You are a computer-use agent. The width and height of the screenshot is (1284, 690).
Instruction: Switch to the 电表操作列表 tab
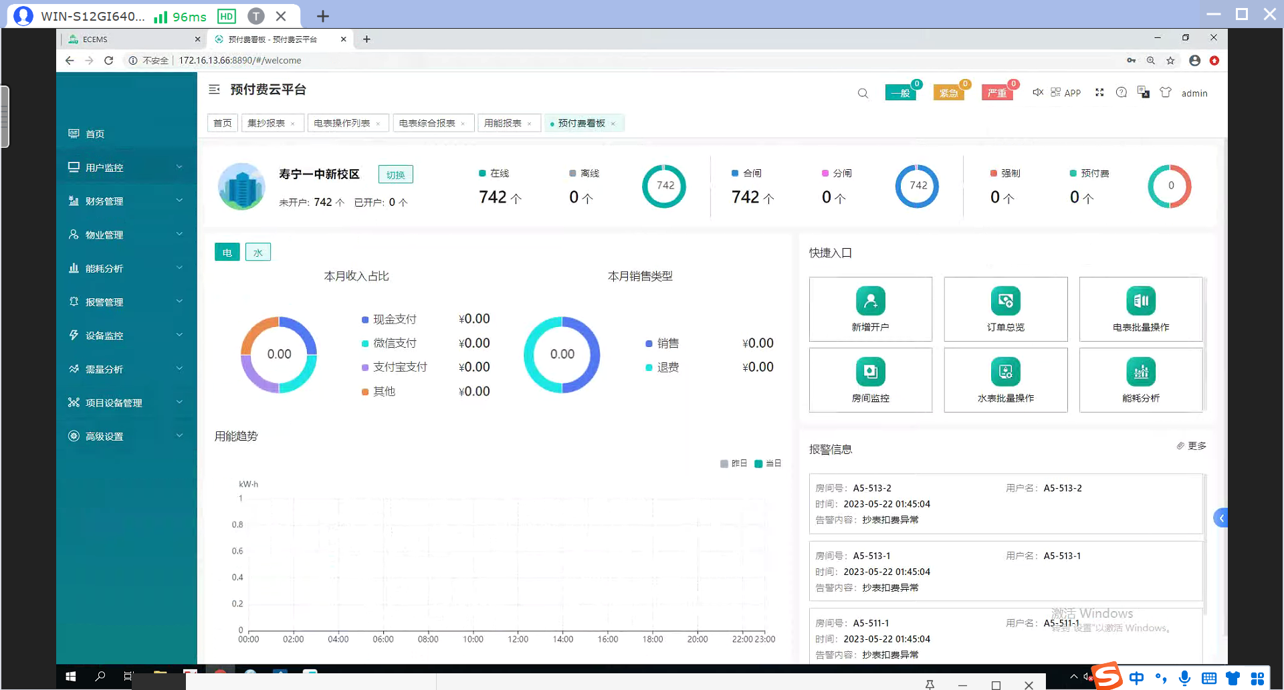pyautogui.click(x=342, y=123)
